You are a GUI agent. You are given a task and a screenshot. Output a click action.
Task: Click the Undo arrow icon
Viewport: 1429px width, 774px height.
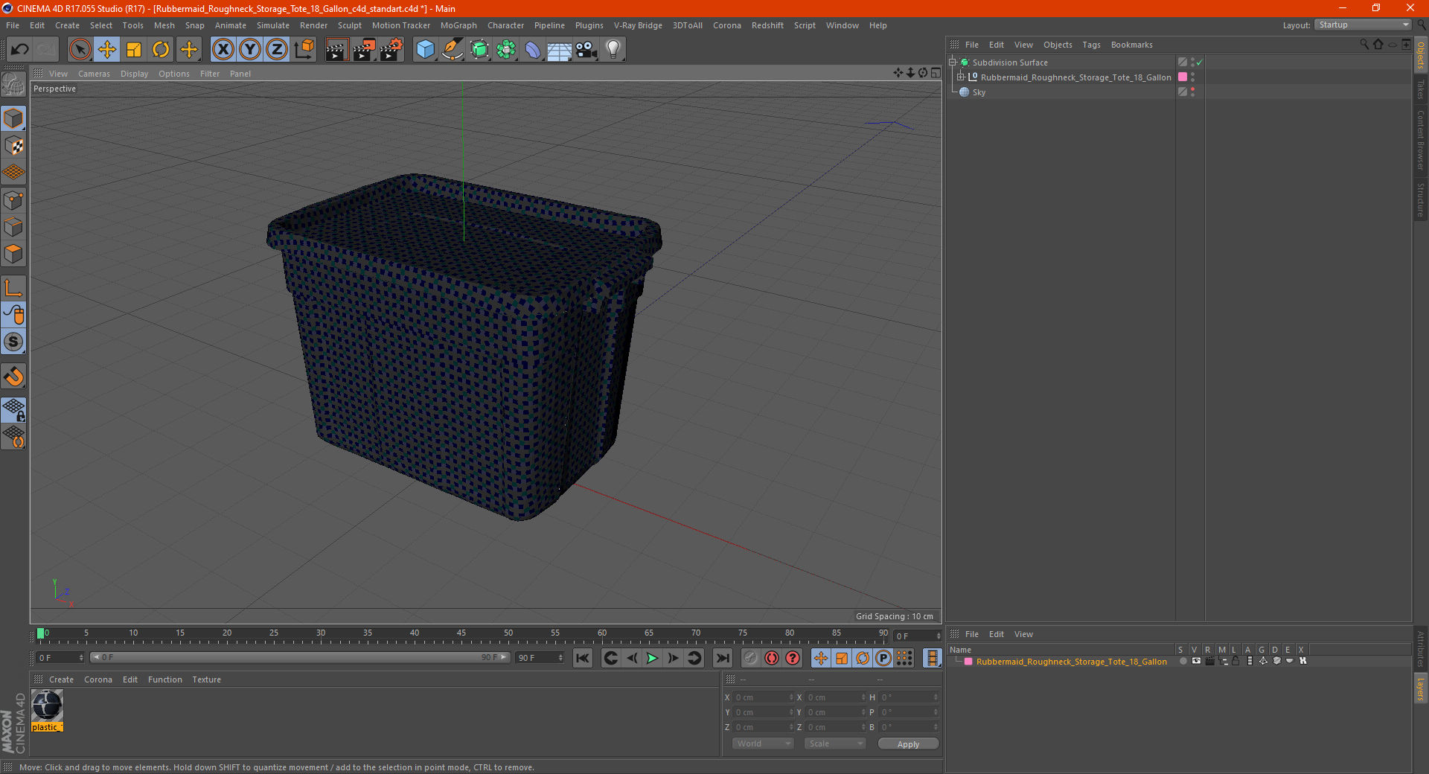pyautogui.click(x=20, y=50)
